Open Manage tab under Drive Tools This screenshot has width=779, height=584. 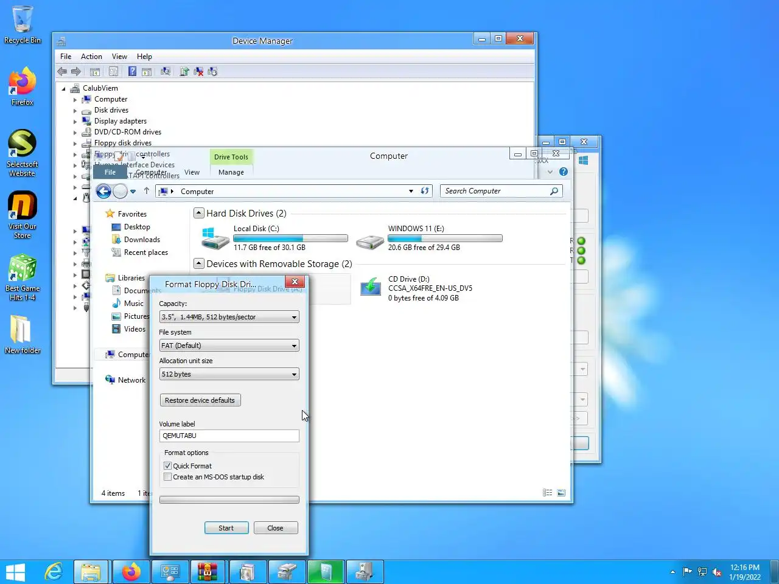coord(231,172)
